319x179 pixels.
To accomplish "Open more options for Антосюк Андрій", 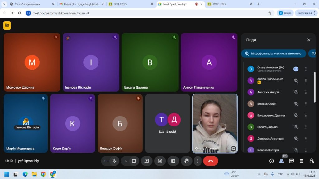I will 306,92.
